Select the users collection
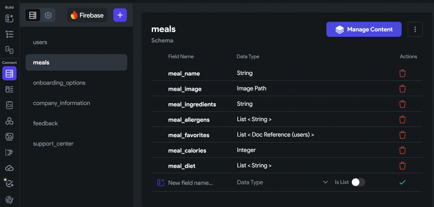434x207 pixels. tap(40, 42)
